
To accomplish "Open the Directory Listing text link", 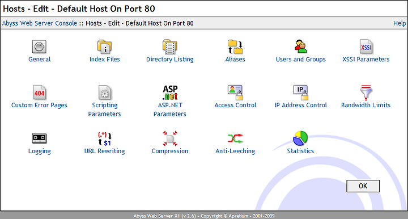I will (170, 60).
